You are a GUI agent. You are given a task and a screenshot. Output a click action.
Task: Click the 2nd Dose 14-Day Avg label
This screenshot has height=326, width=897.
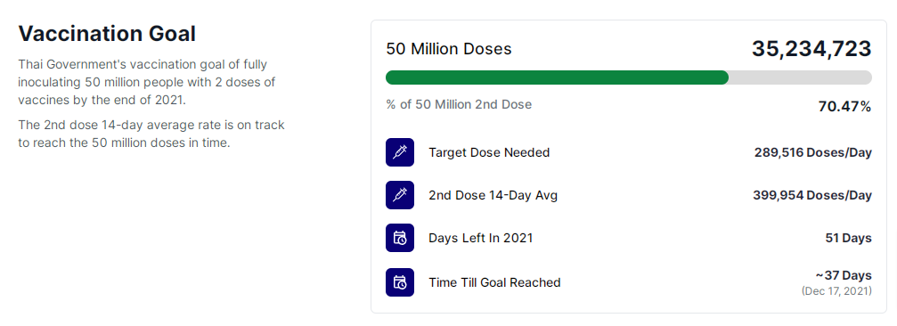493,195
